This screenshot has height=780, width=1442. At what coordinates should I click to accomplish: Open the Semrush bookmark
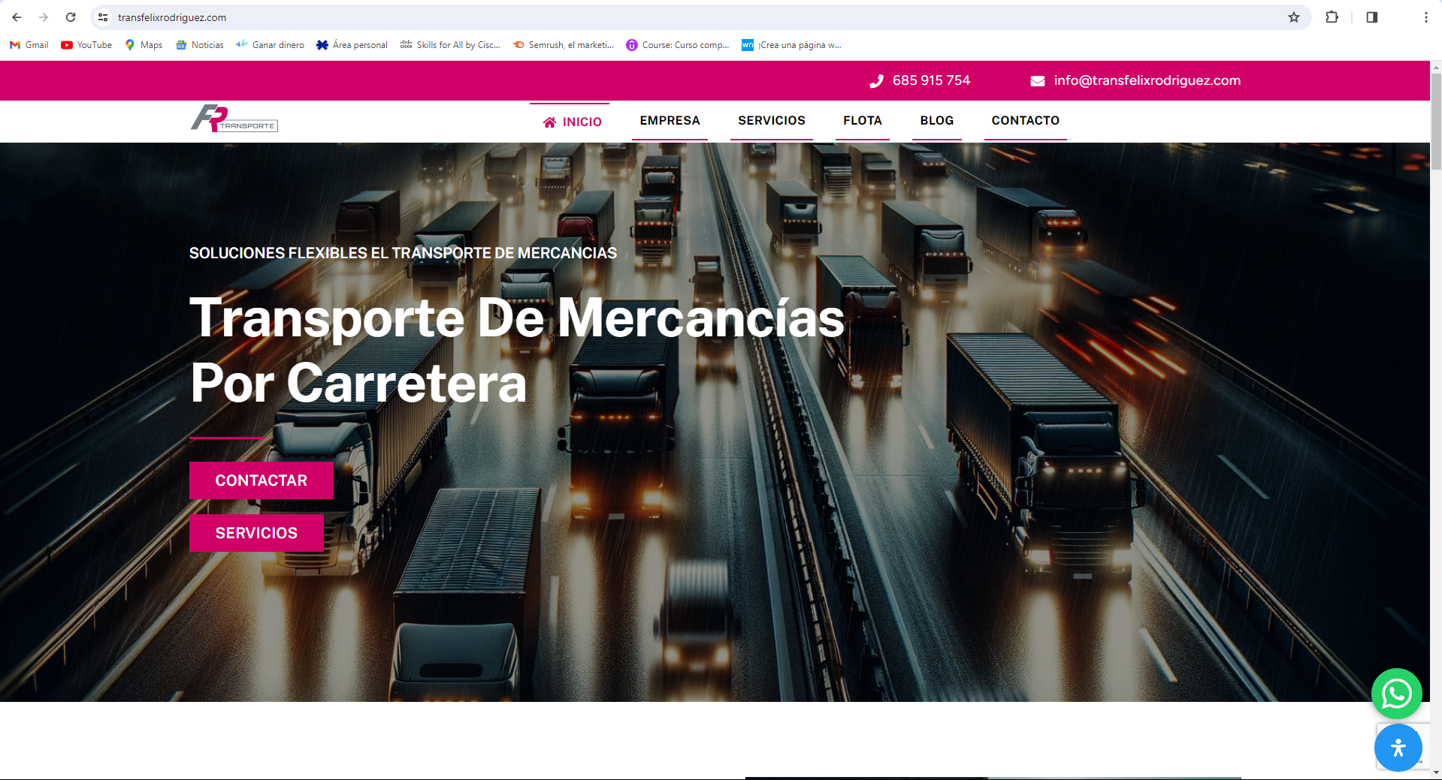pyautogui.click(x=564, y=45)
